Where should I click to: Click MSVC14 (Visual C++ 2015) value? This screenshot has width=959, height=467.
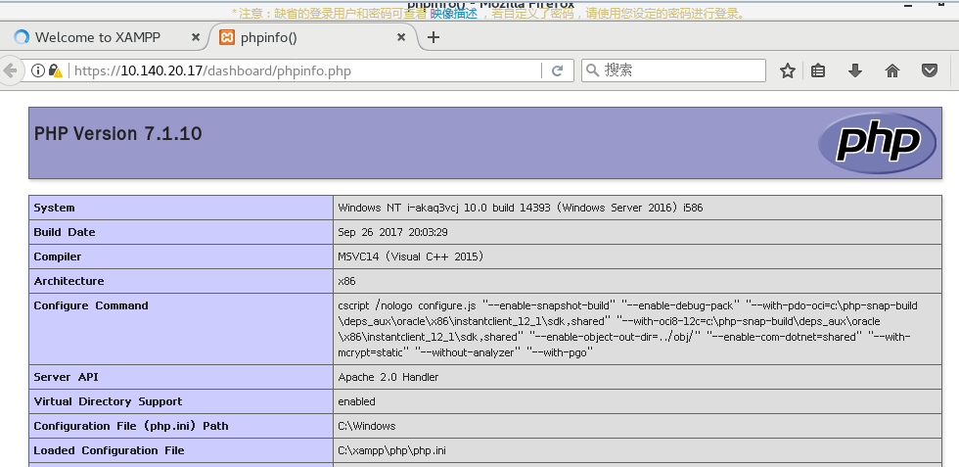coord(411,257)
